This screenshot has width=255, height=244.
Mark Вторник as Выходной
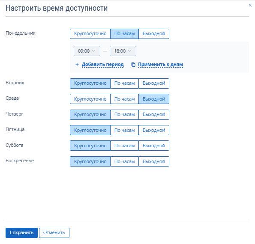(x=154, y=83)
